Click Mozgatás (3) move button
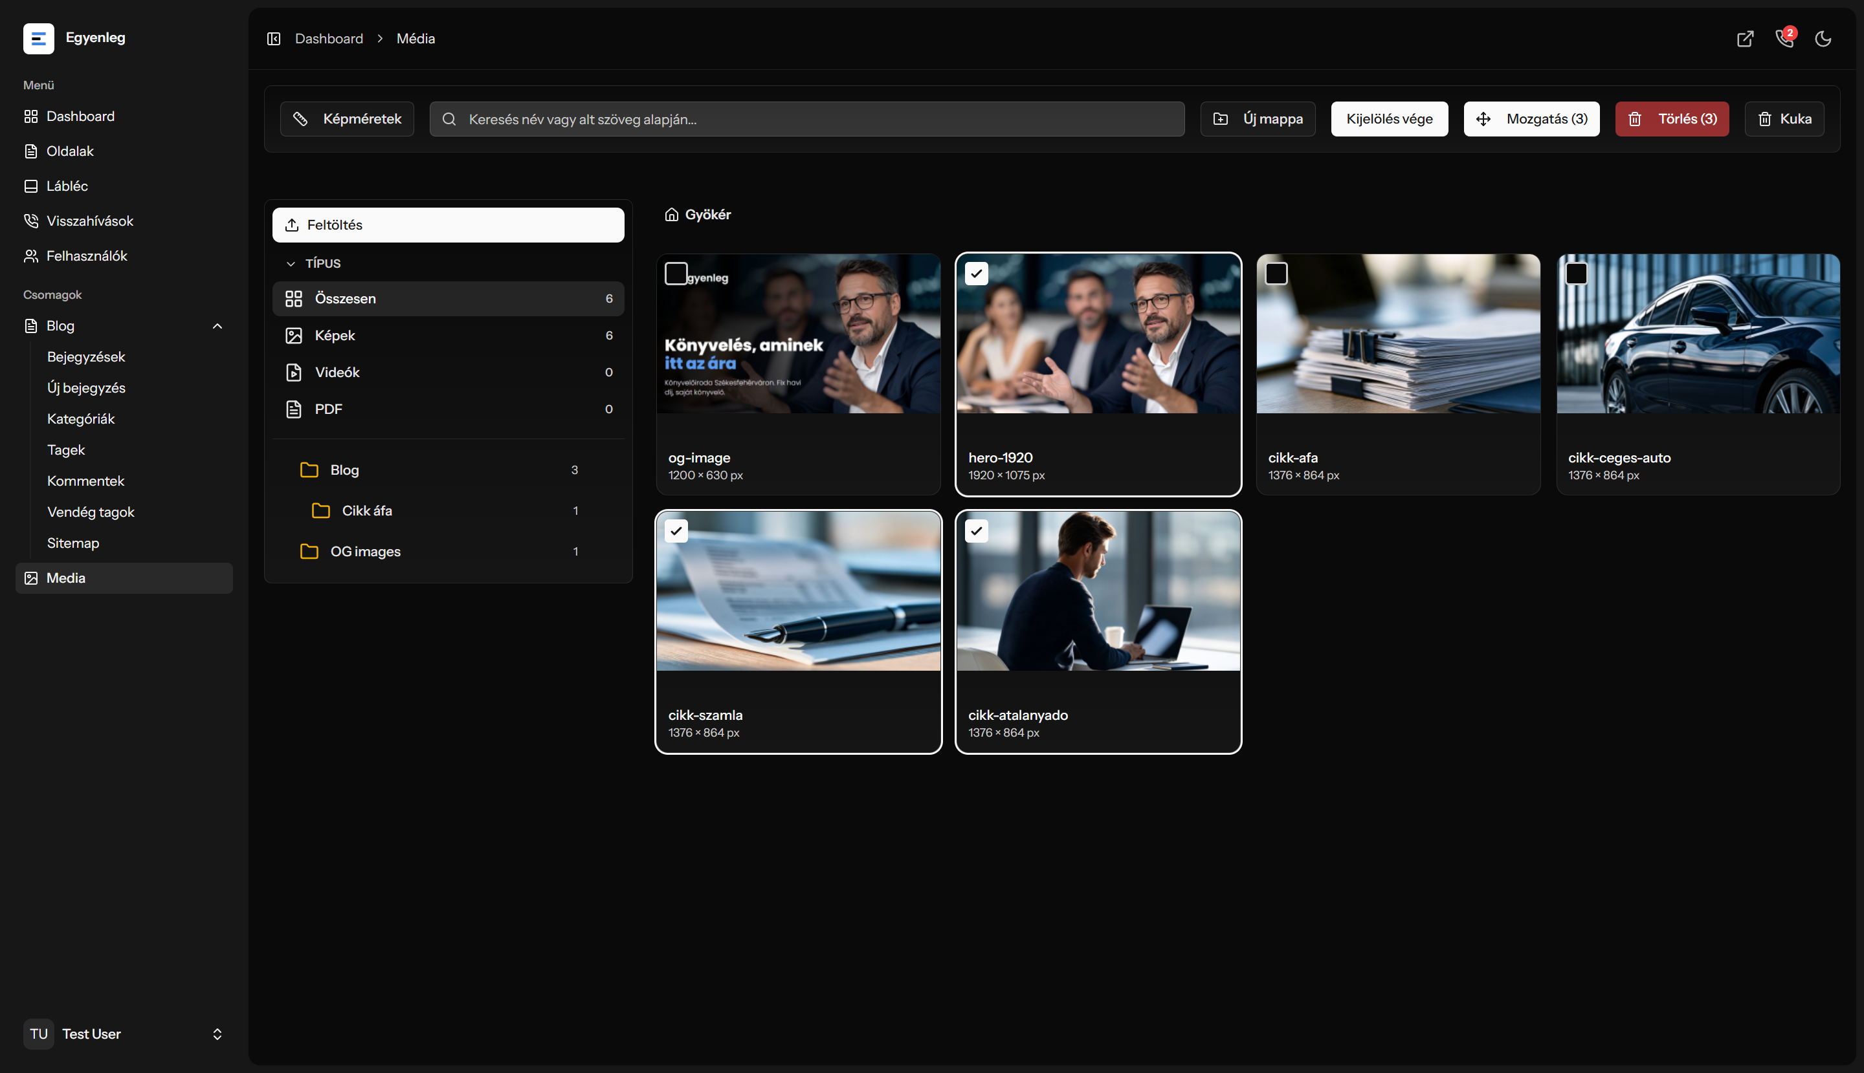Viewport: 1864px width, 1073px height. coord(1531,118)
